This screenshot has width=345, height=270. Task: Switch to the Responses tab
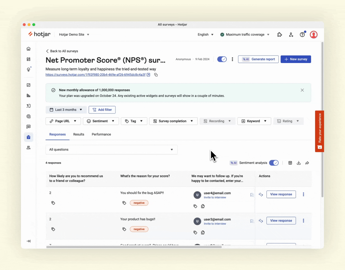point(57,134)
